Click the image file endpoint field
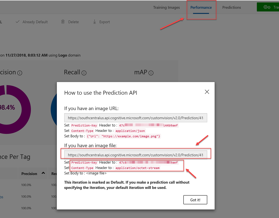The width and height of the screenshot is (279, 218). click(x=135, y=155)
